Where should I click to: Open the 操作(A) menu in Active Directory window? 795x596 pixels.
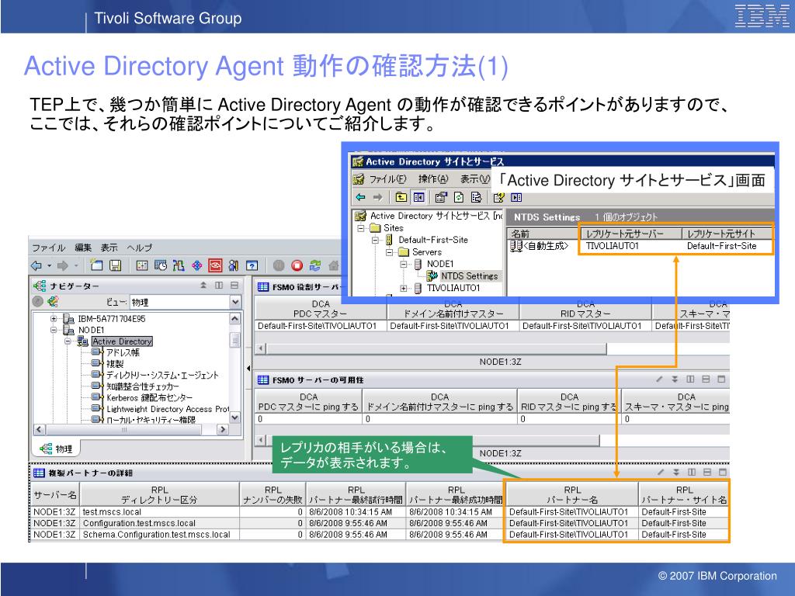[x=433, y=179]
